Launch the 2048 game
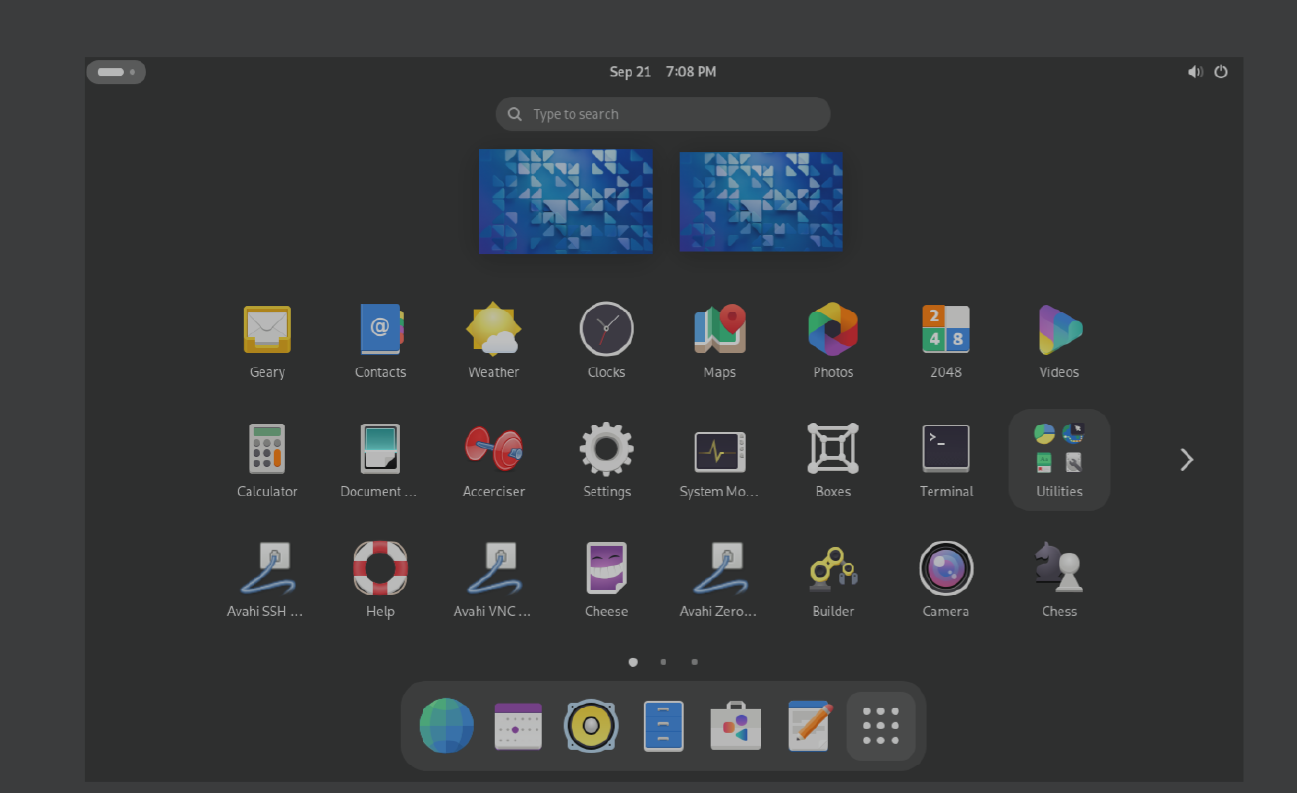The image size is (1297, 793). pyautogui.click(x=945, y=339)
